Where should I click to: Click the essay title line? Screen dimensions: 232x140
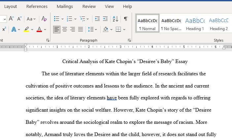[125, 61]
